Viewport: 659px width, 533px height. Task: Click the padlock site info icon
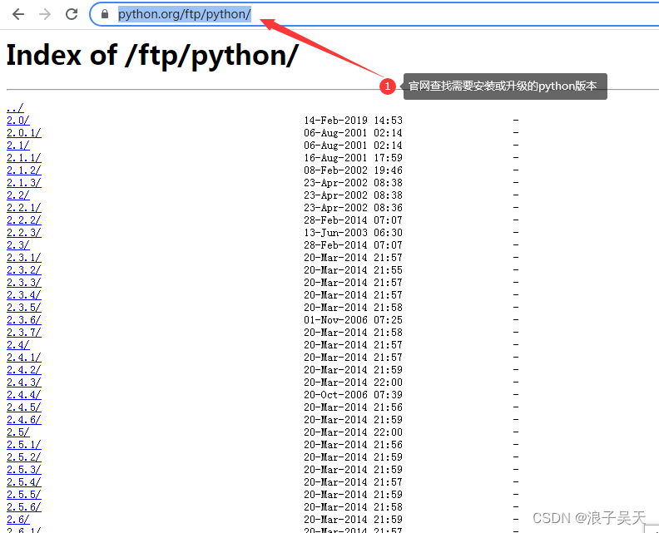pos(105,14)
